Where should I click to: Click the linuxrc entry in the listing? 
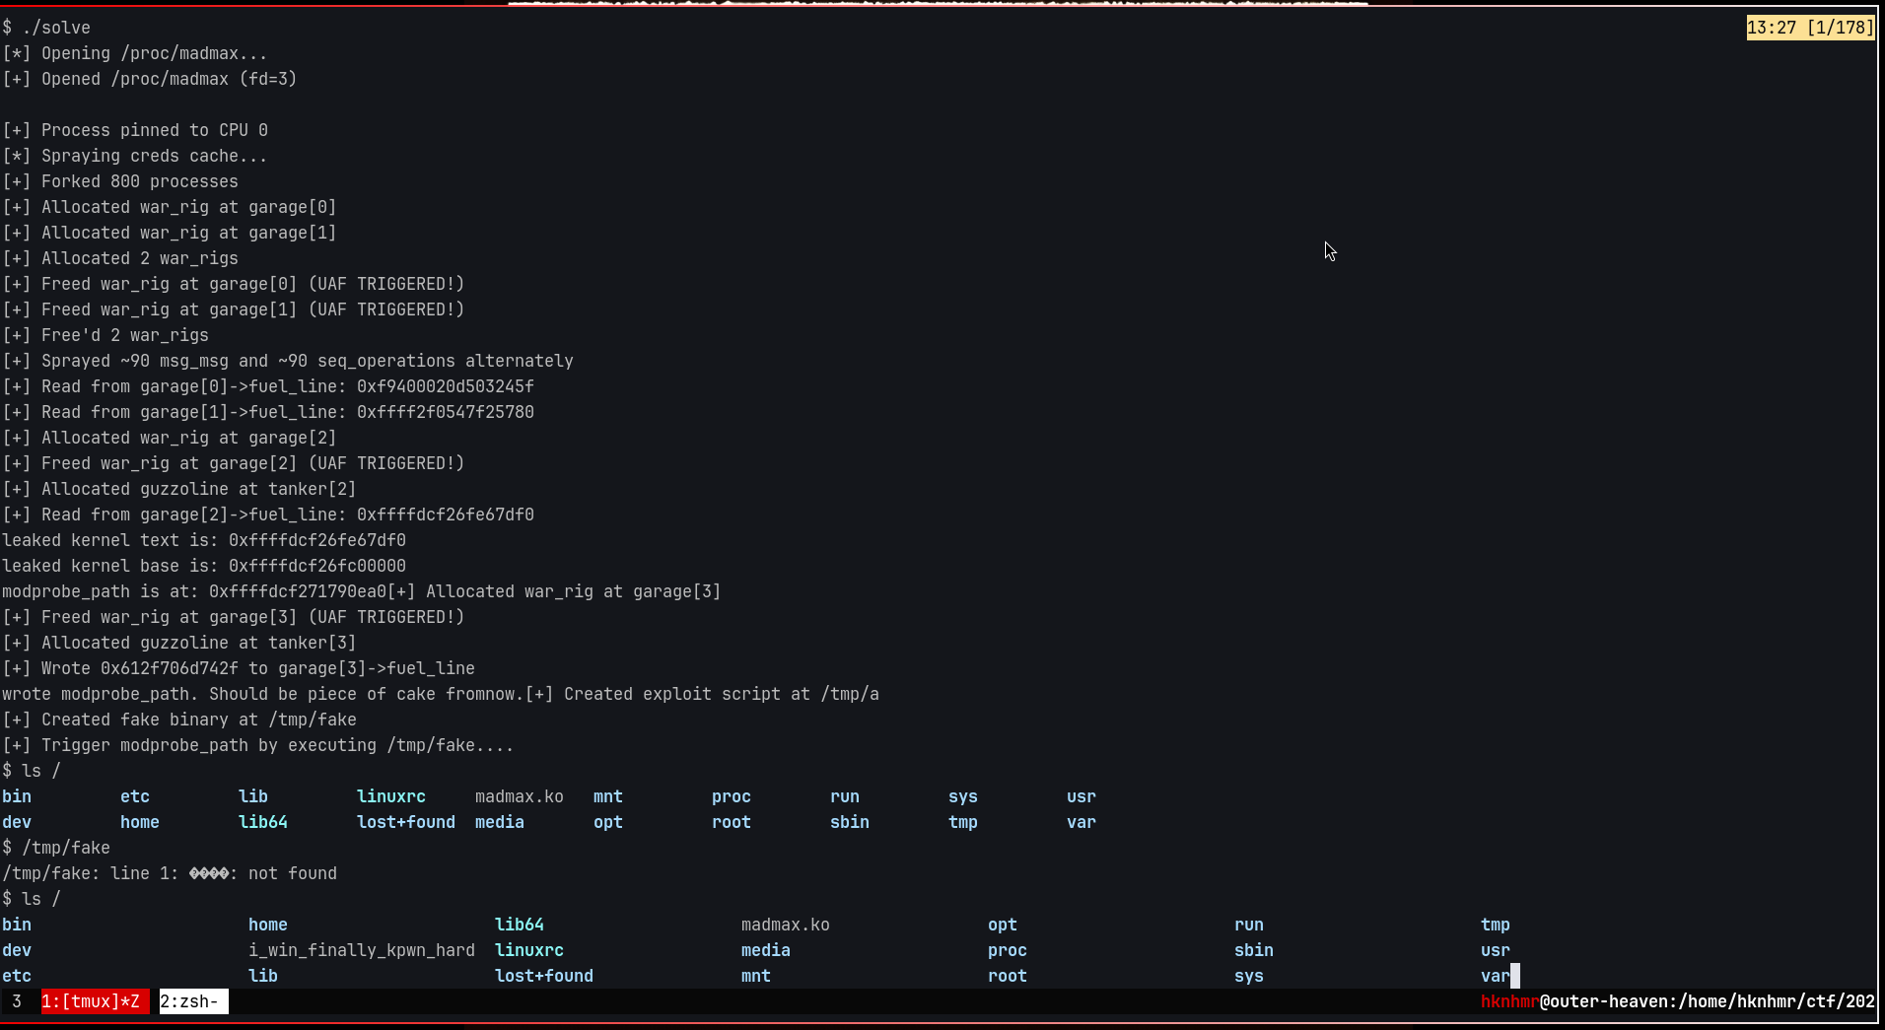390,796
